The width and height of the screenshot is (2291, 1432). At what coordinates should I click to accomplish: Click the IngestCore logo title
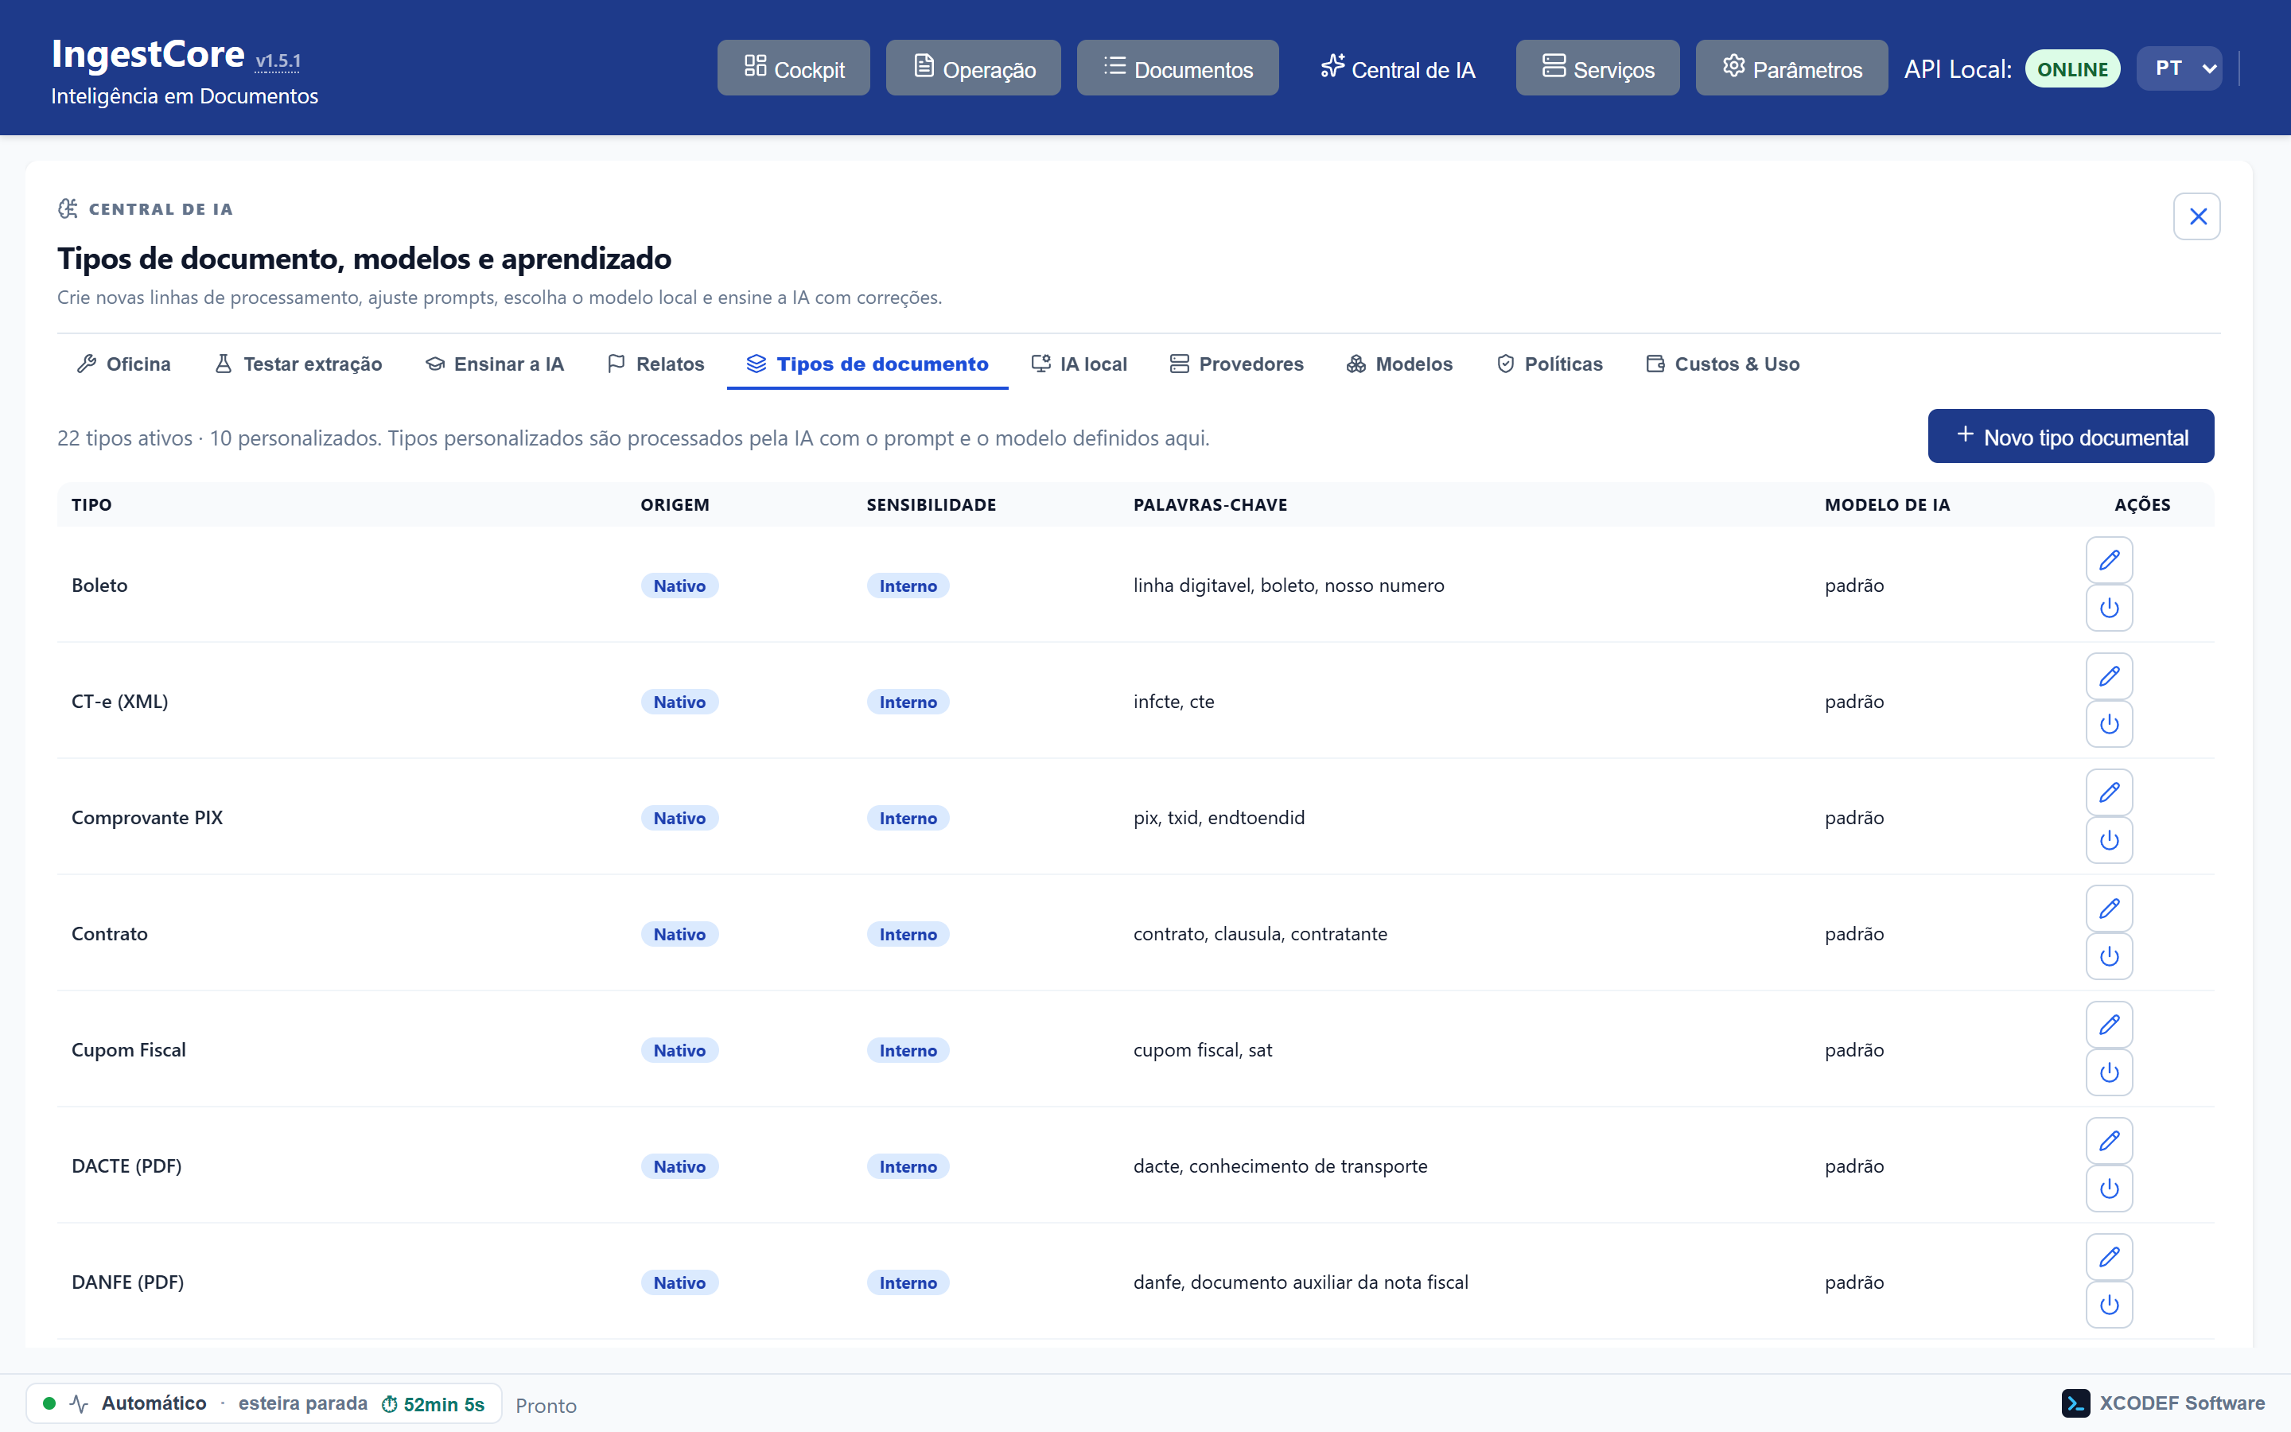148,54
